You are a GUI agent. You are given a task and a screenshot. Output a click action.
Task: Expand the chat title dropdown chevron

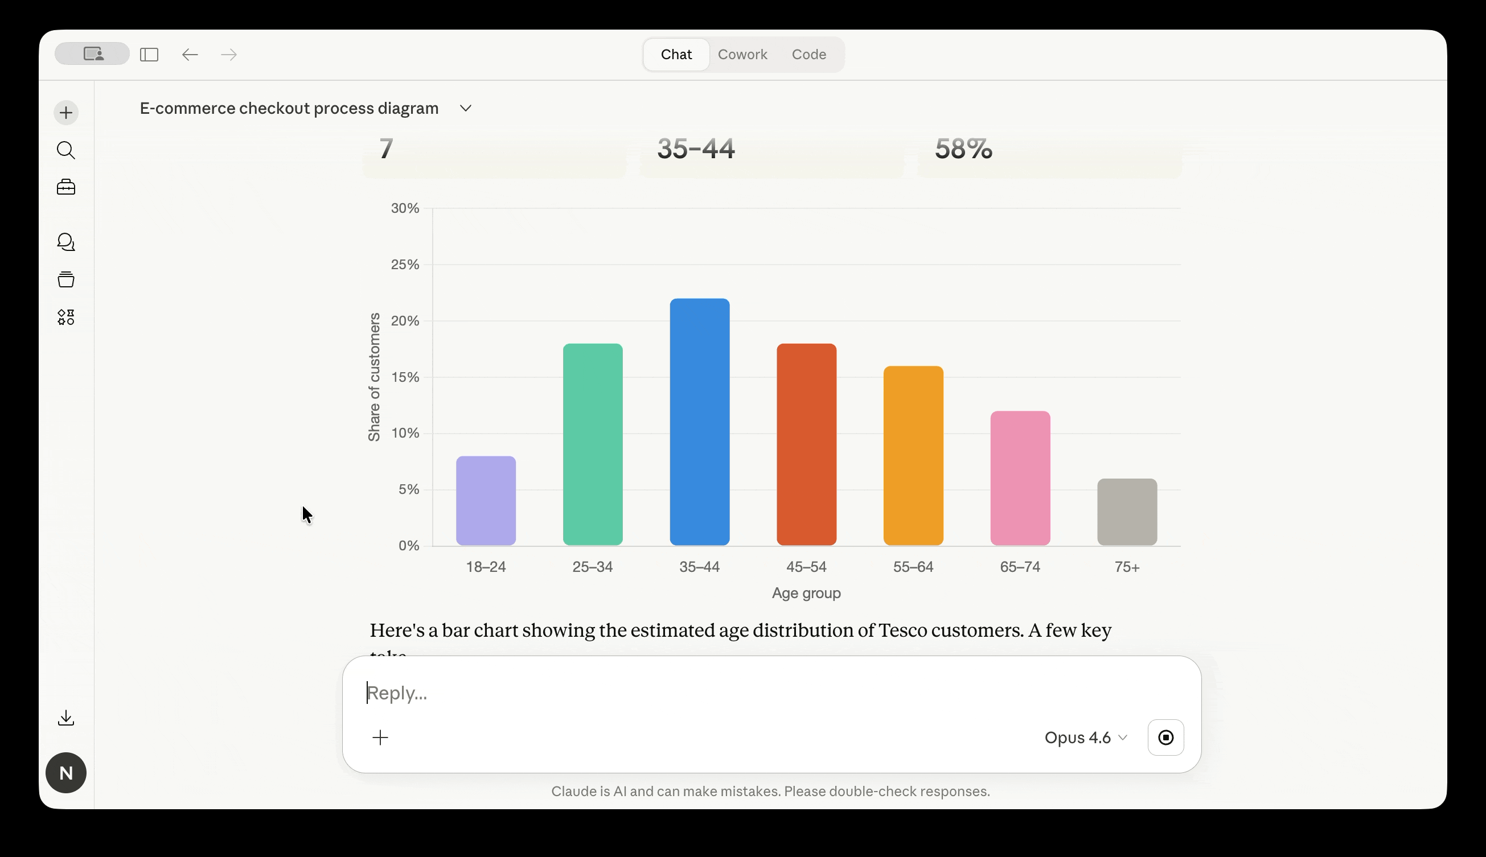(466, 108)
